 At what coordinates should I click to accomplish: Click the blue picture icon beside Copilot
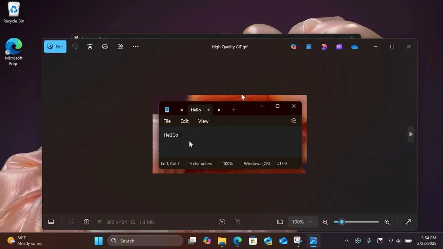click(x=309, y=47)
